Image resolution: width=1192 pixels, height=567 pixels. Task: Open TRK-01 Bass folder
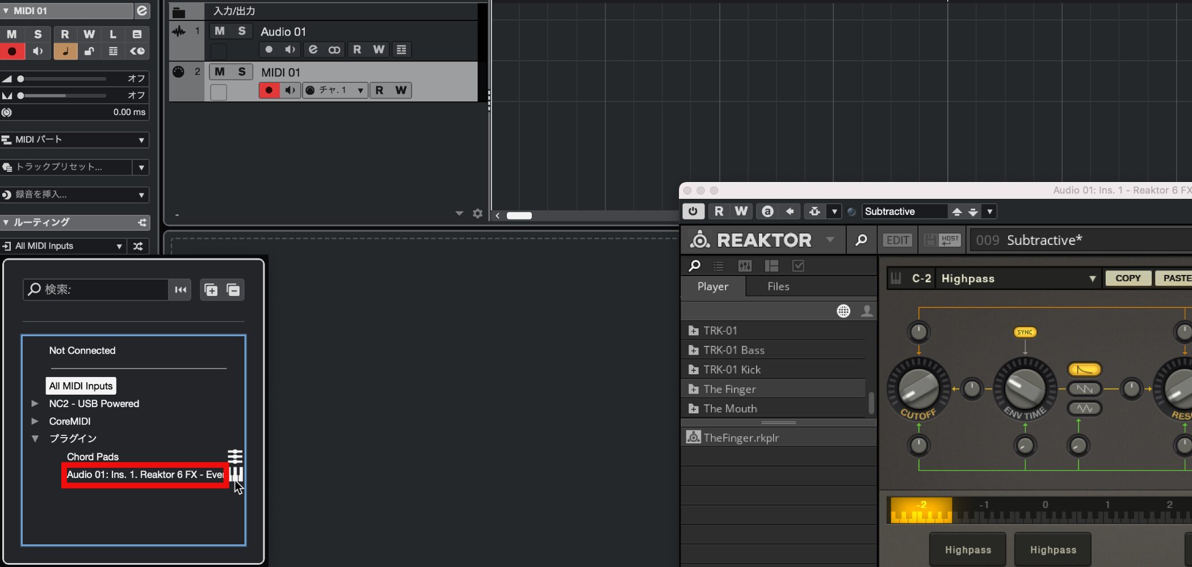[x=773, y=350]
